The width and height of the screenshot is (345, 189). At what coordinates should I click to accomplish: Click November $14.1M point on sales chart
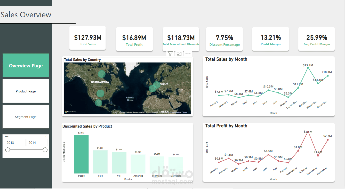pos(318,83)
